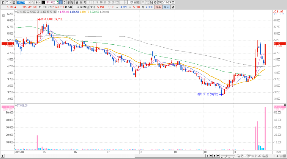Switch to minute (분) chart period
Viewport: 287px width, 159px height.
[77, 2]
